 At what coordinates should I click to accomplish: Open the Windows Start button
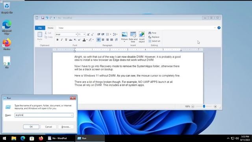[4, 138]
